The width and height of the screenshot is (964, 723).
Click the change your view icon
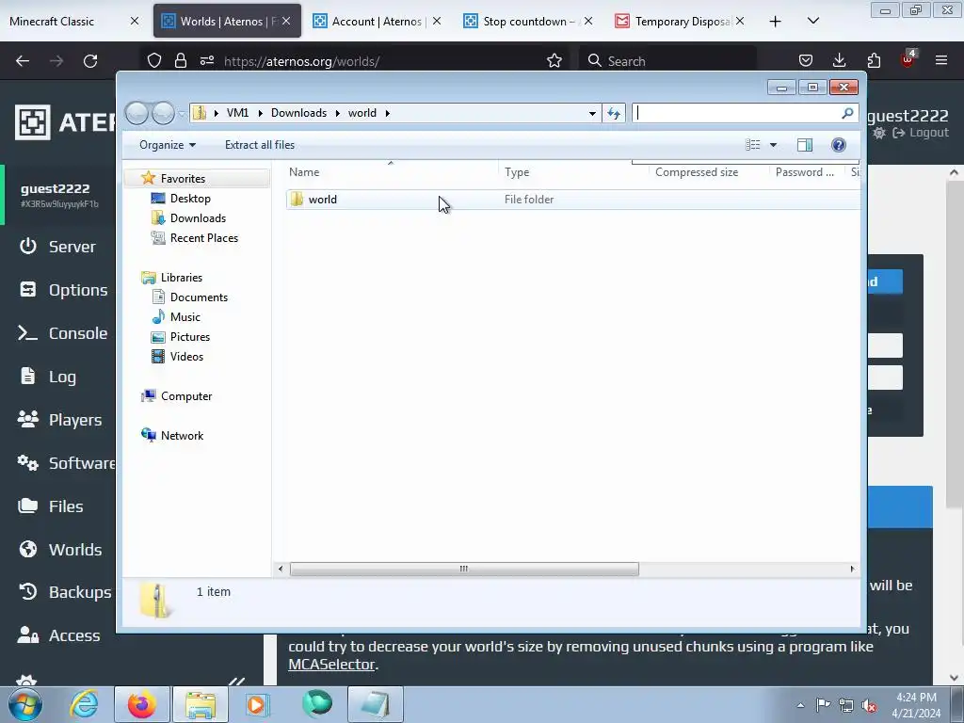pos(753,145)
